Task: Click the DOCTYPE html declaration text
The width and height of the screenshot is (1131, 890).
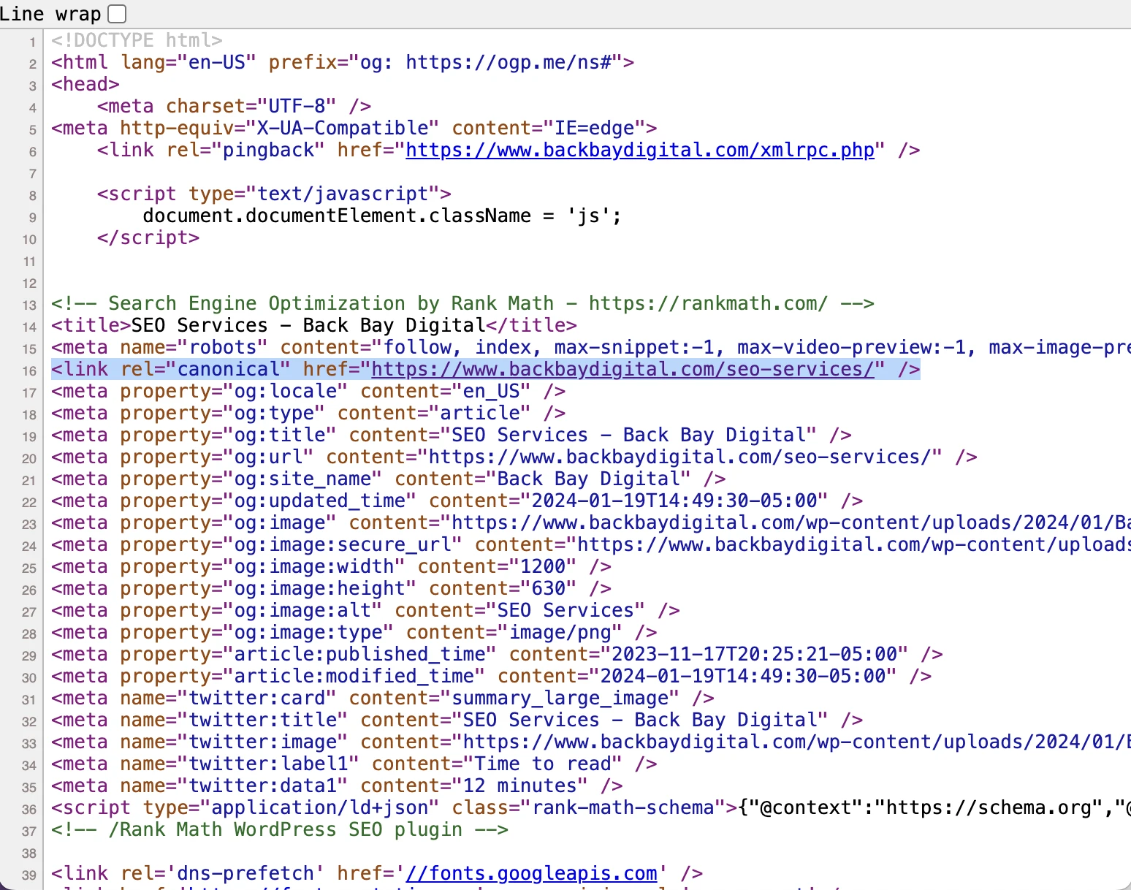Action: tap(137, 41)
